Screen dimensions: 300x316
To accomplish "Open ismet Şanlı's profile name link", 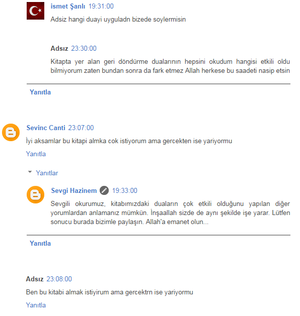I will click(68, 6).
